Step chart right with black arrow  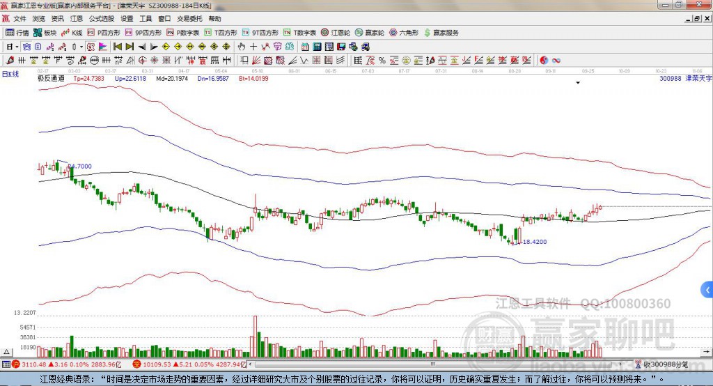click(154, 47)
